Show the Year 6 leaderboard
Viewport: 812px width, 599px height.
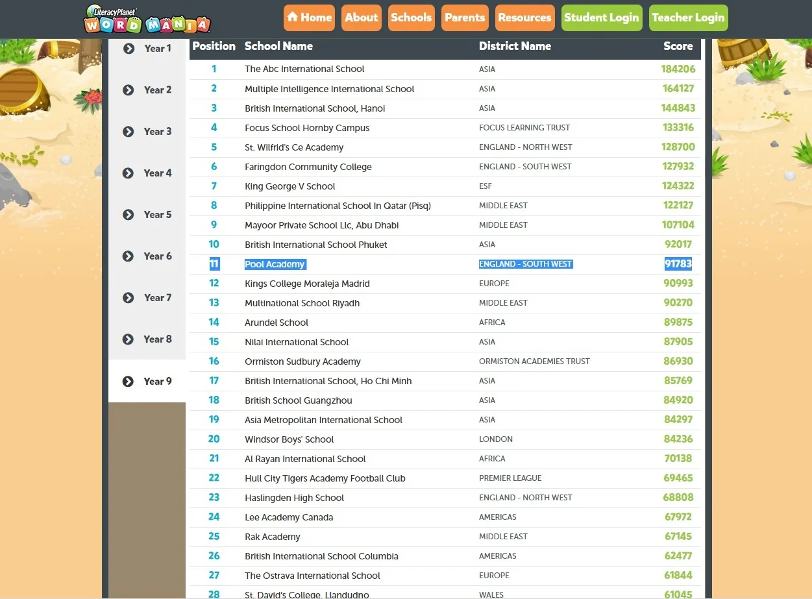[158, 256]
